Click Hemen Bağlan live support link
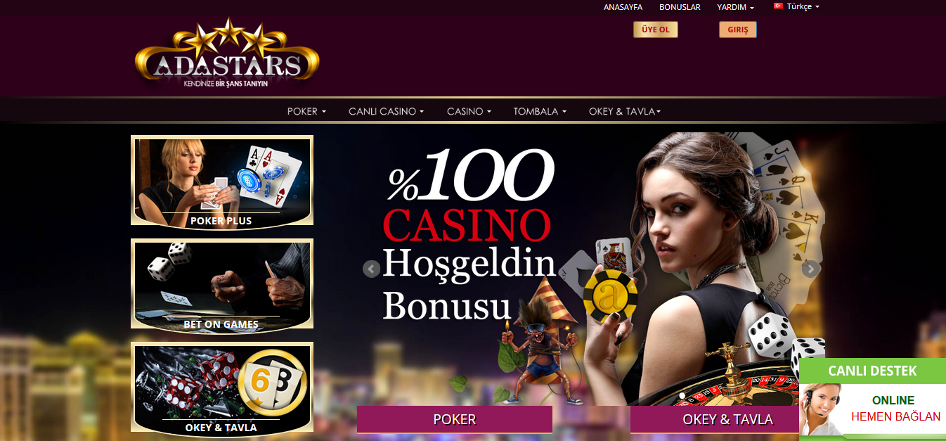This screenshot has height=441, width=946. (895, 416)
